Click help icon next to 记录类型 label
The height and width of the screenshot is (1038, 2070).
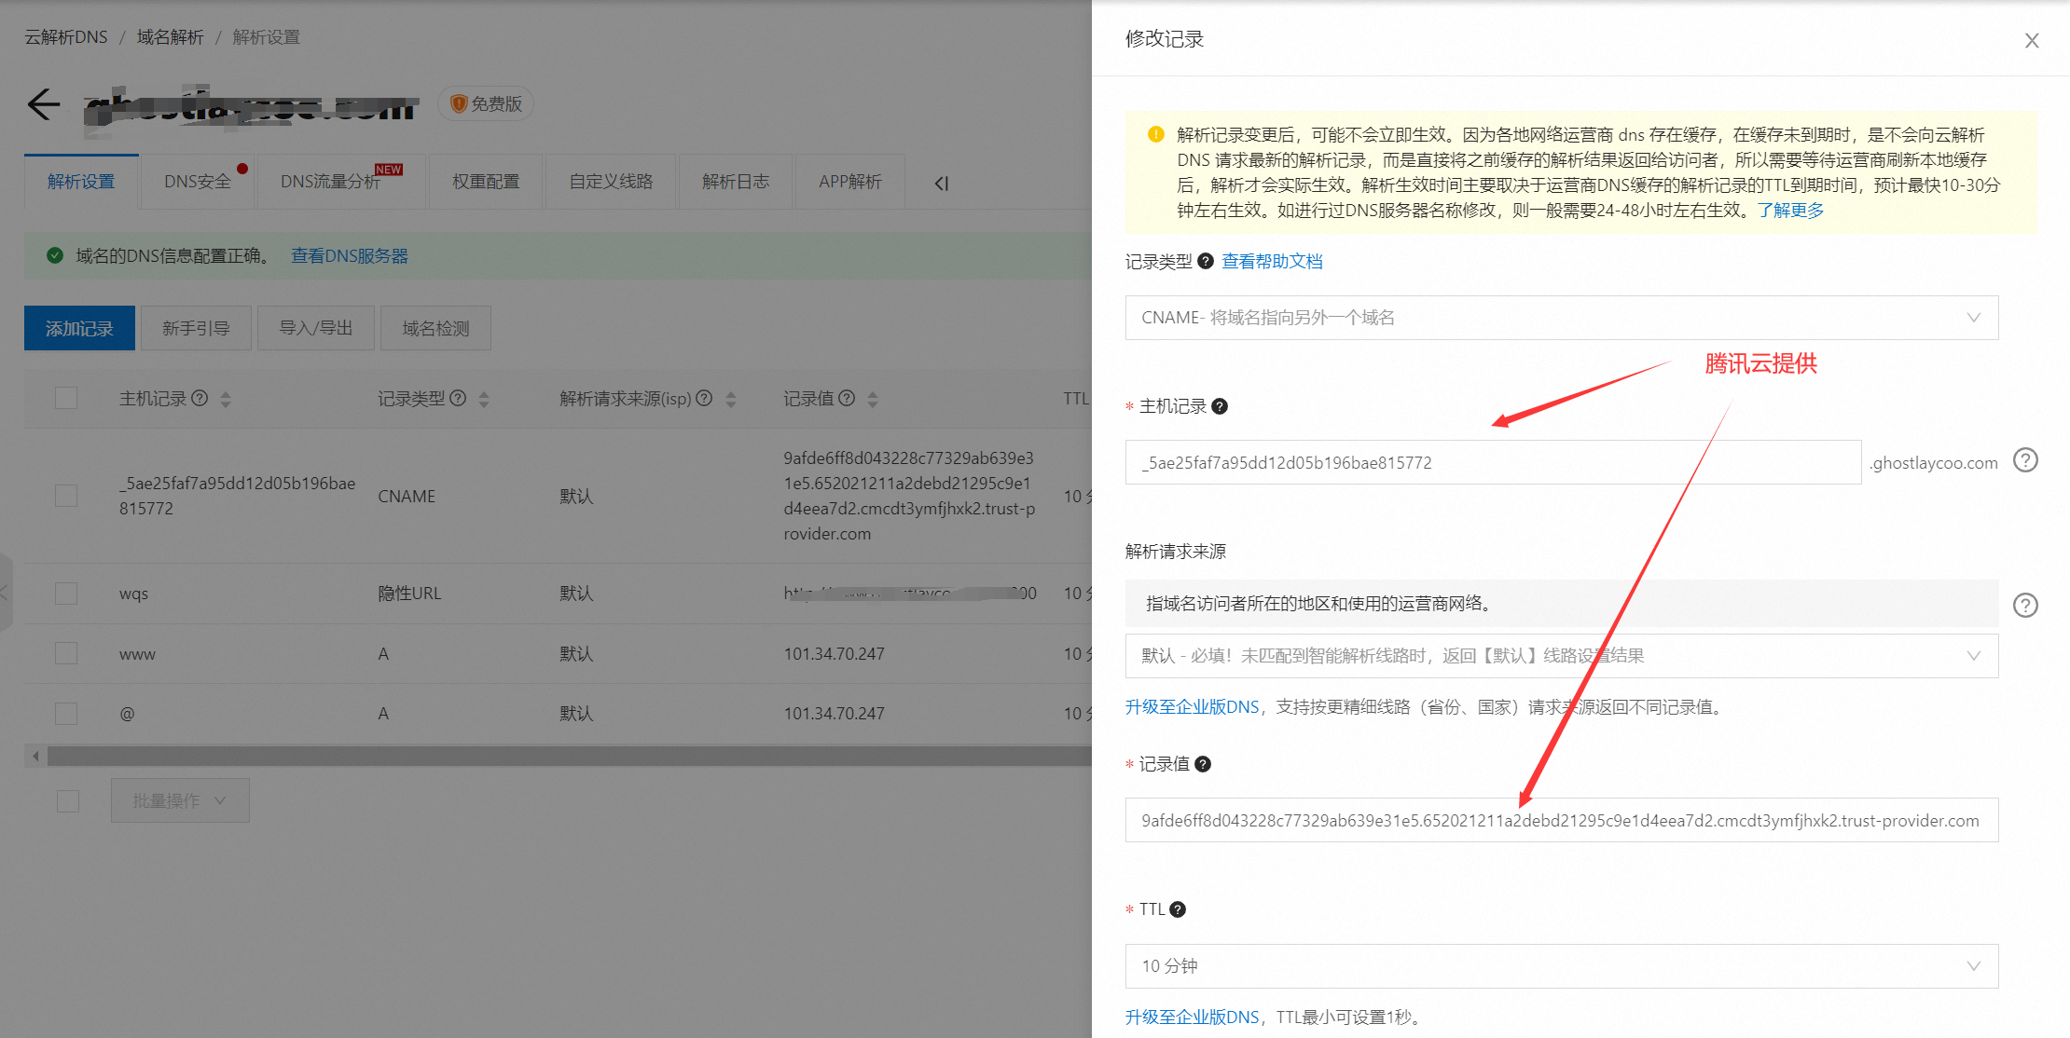[x=1206, y=261]
